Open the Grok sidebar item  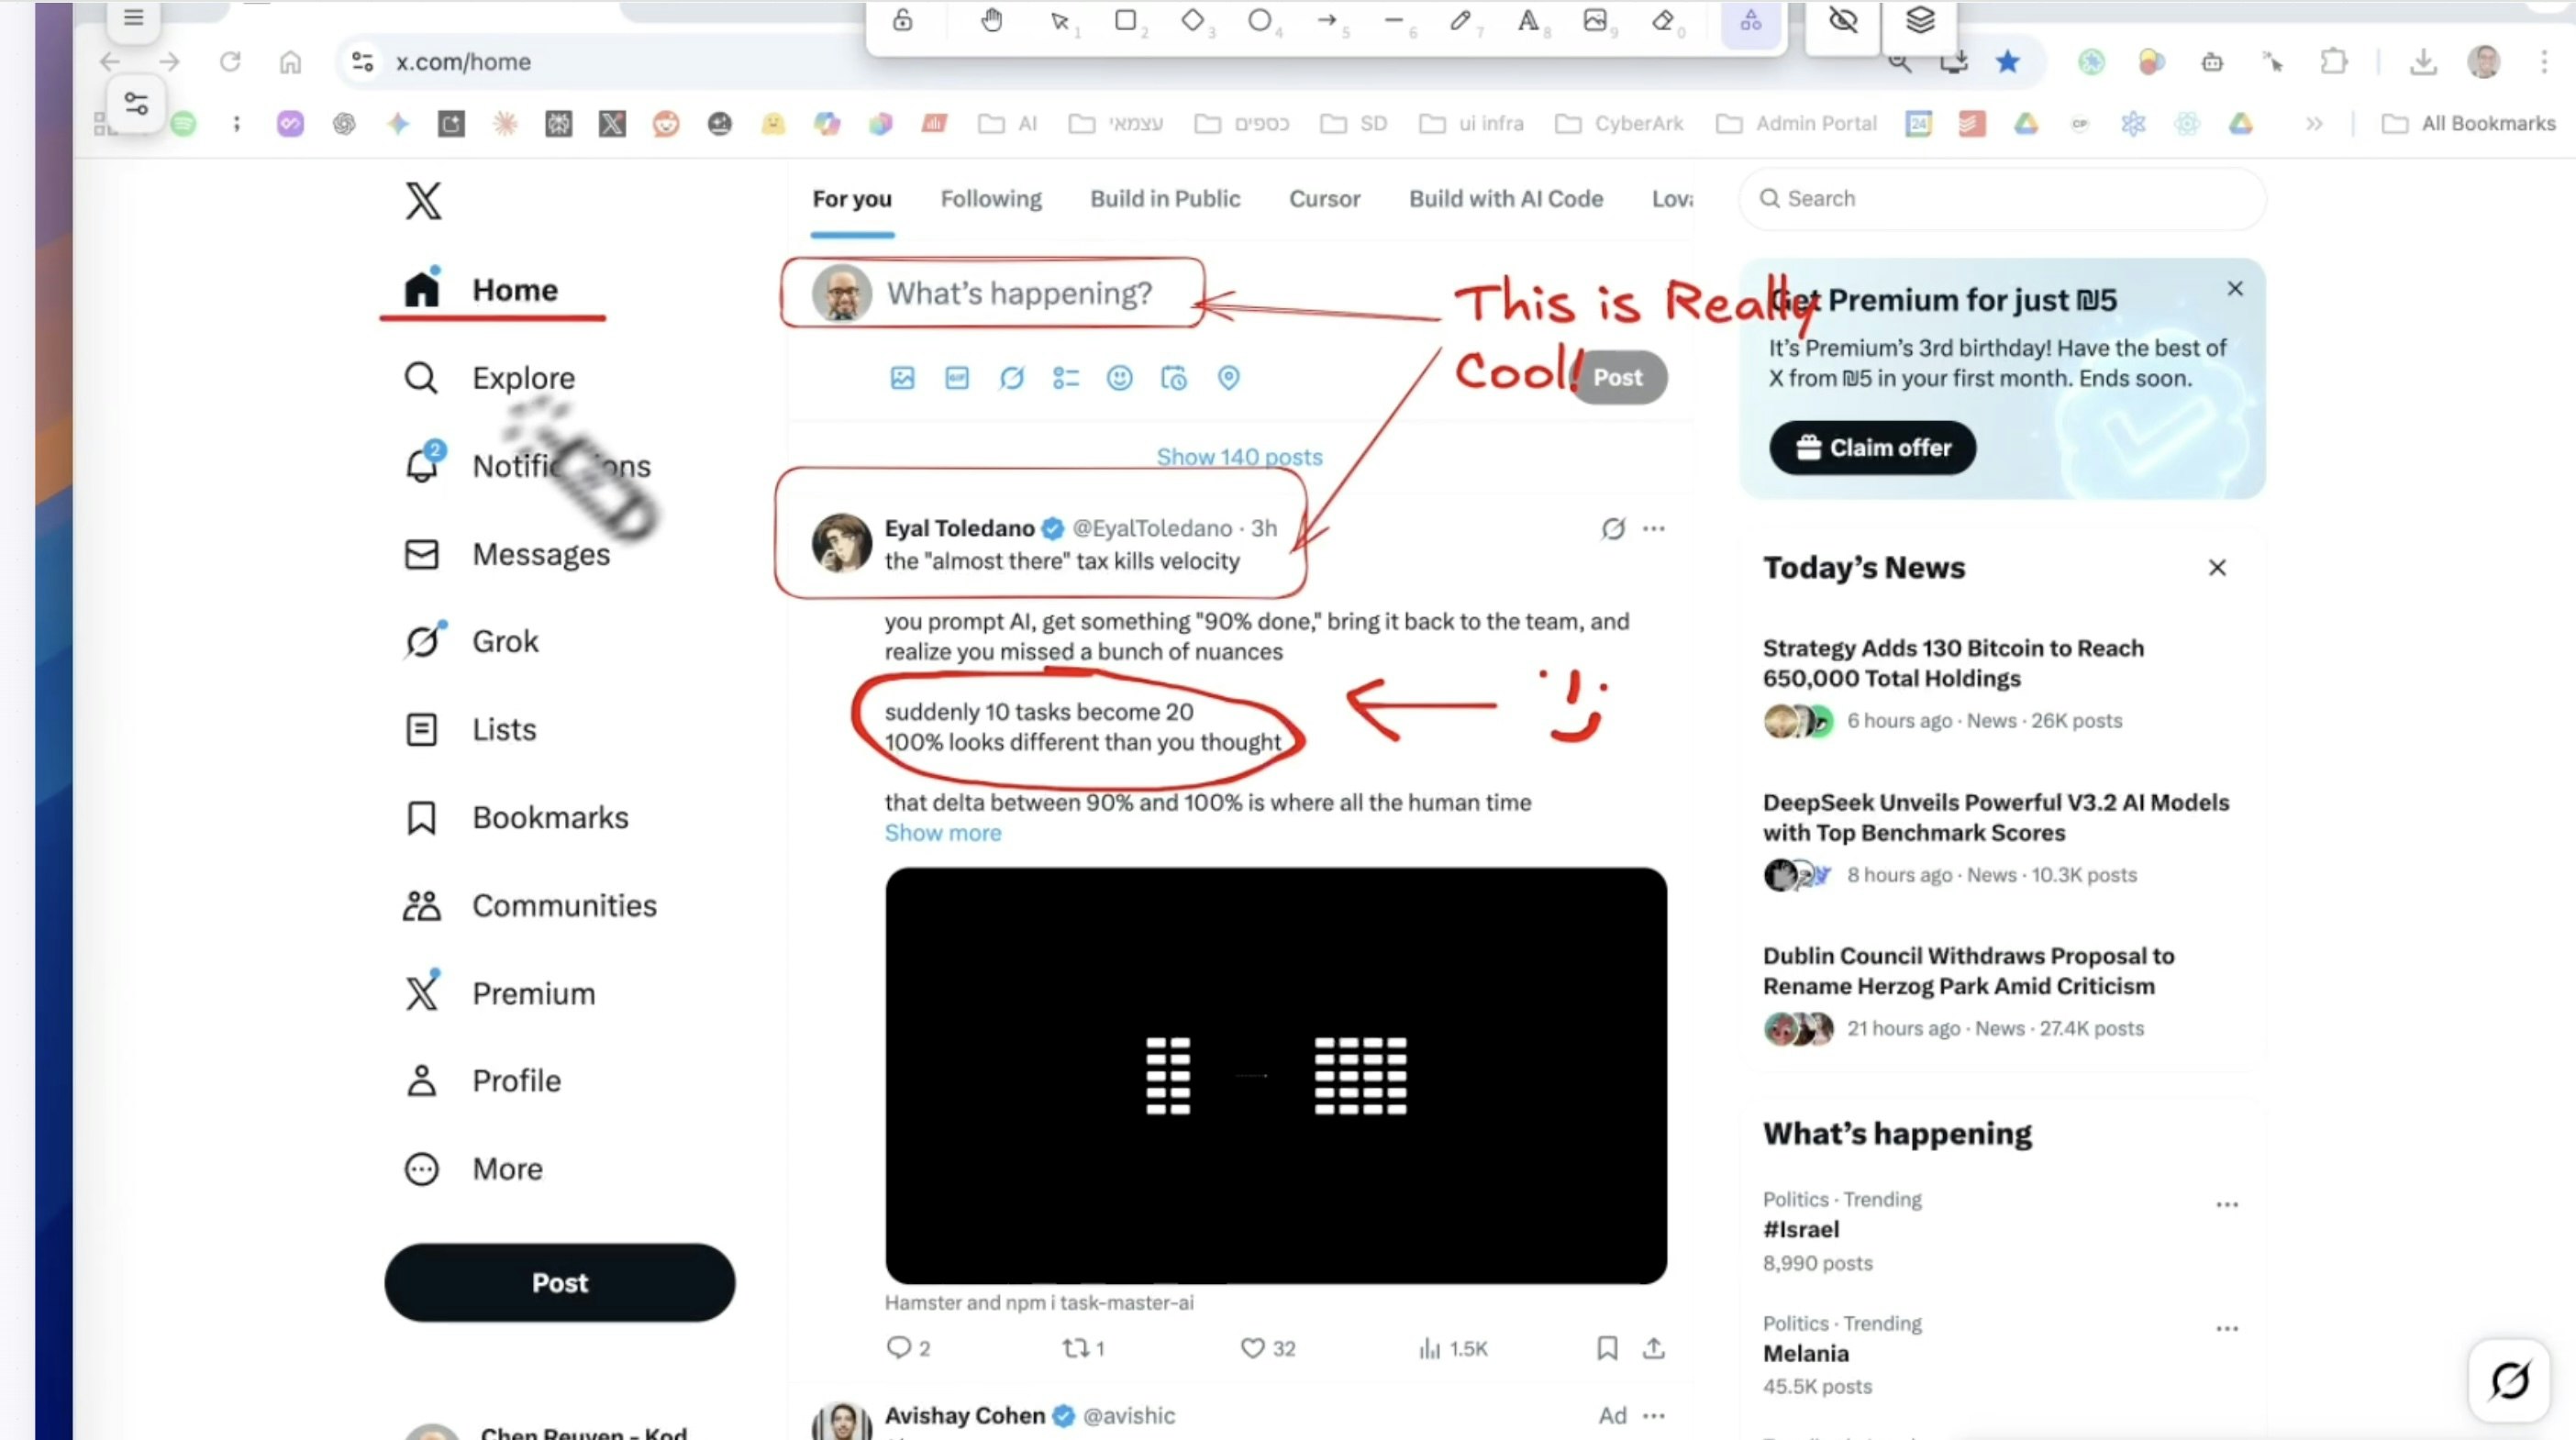click(504, 641)
